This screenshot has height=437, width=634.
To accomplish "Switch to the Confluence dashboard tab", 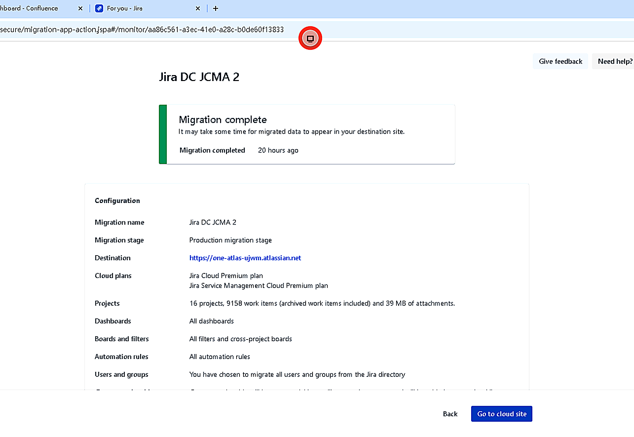I will [x=33, y=9].
